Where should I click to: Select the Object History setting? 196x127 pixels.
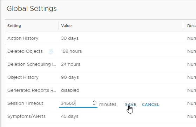coord(23,77)
